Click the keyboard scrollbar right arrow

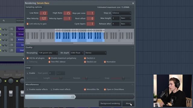[133, 43]
